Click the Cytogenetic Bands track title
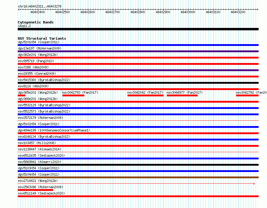Image resolution: width=267 pixels, height=208 pixels. (x=36, y=22)
